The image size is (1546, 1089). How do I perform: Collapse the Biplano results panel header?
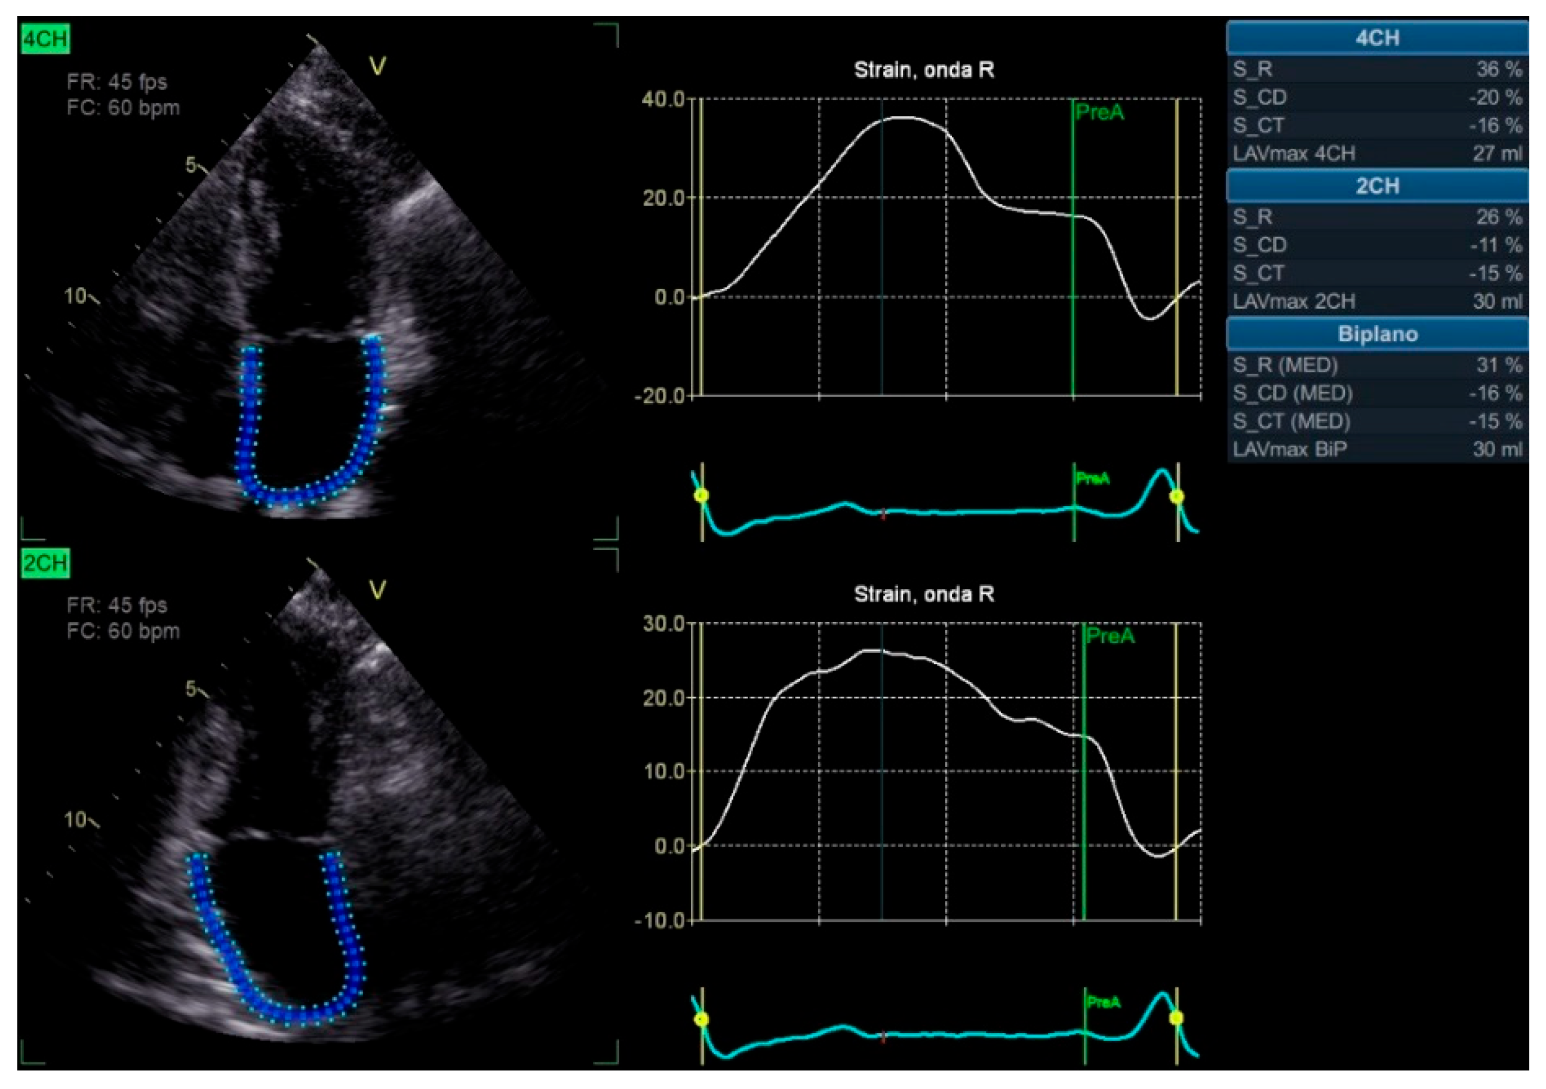click(1377, 334)
